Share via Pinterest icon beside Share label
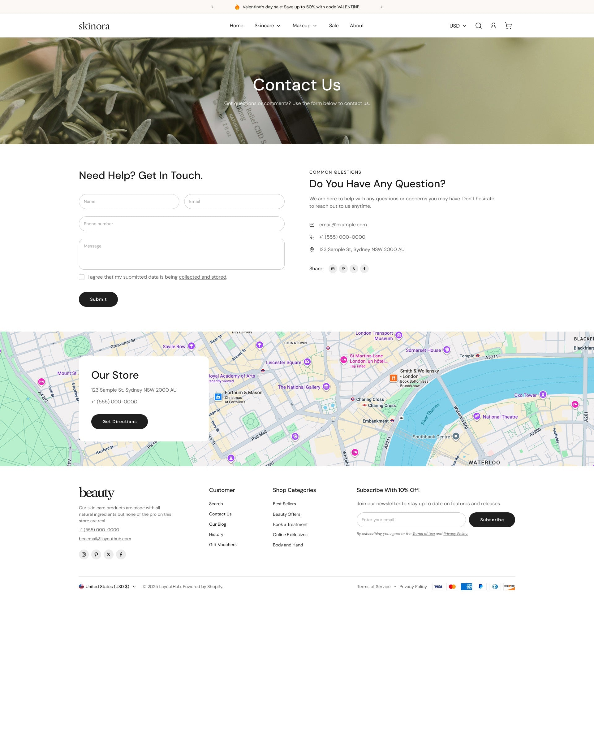 pyautogui.click(x=343, y=269)
